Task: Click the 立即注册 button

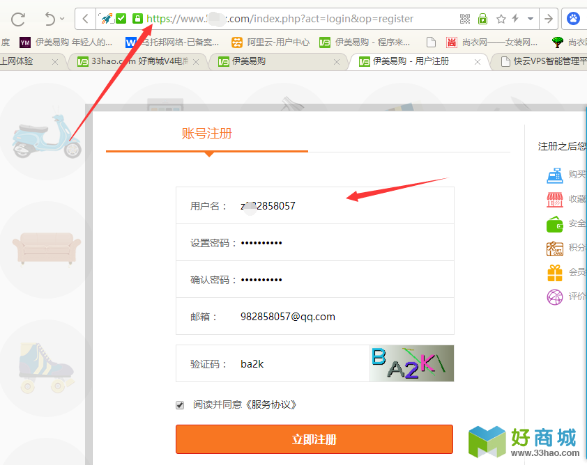Action: point(314,439)
